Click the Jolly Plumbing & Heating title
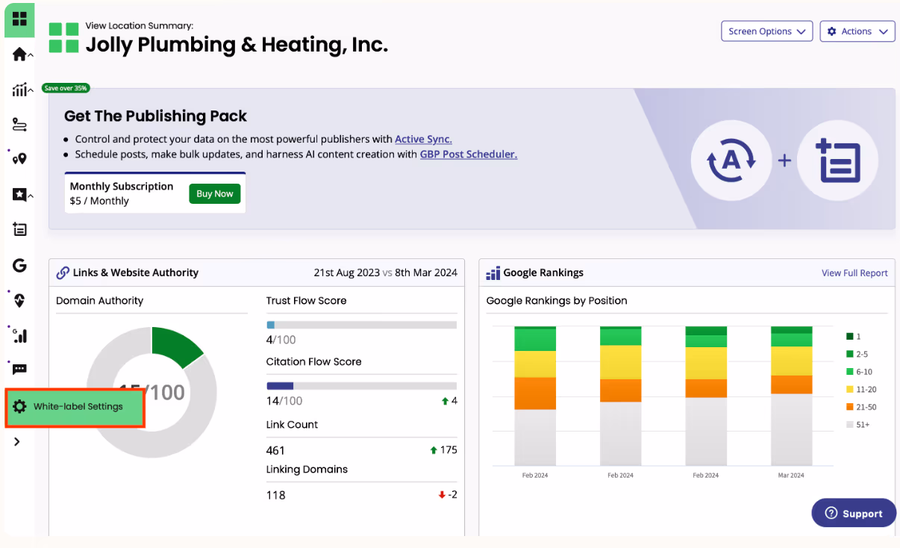The image size is (900, 548). [237, 45]
